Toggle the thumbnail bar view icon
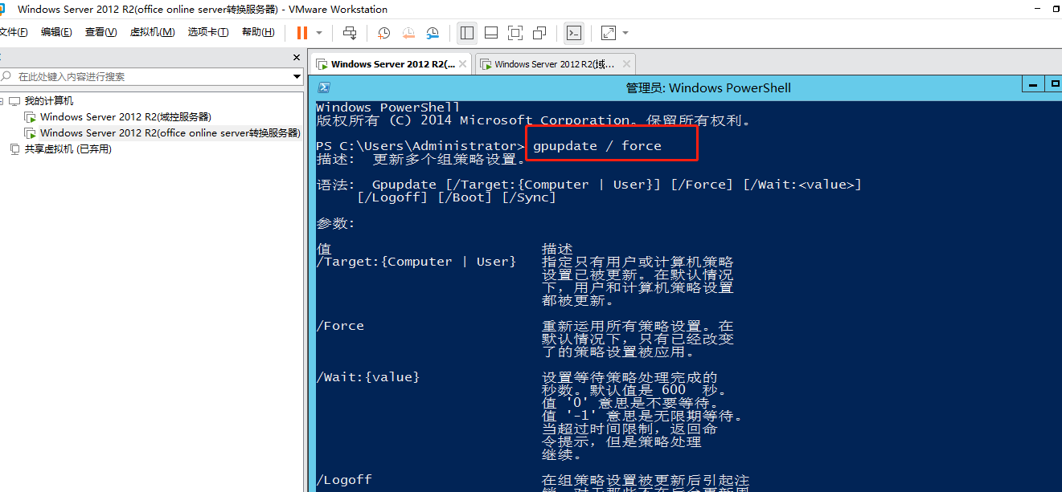This screenshot has height=492, width=1062. click(x=491, y=33)
